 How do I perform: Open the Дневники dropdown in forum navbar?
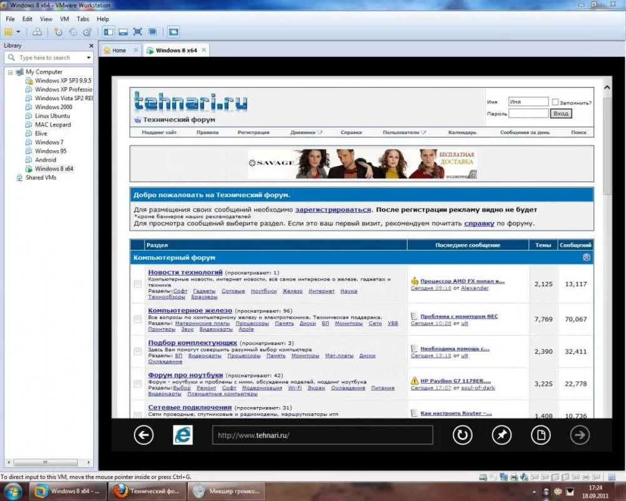(x=306, y=132)
